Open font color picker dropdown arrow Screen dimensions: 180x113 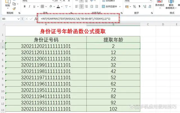pyautogui.click(x=60, y=7)
